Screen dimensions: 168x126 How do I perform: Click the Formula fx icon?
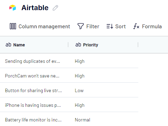pos(136,26)
